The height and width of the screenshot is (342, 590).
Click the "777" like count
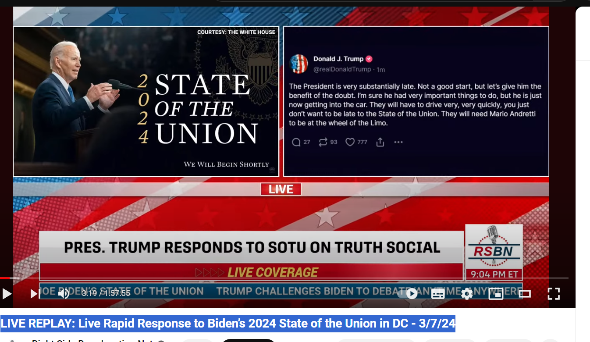point(362,142)
